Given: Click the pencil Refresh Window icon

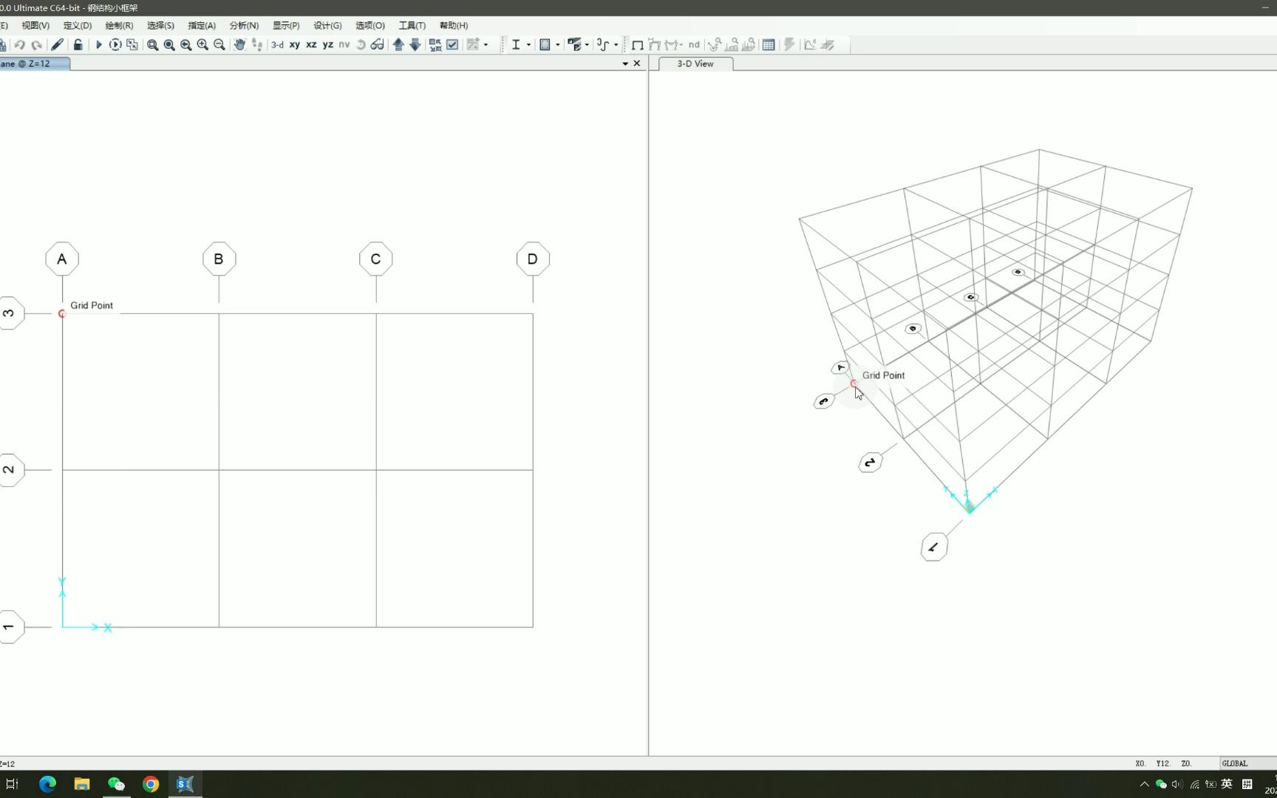Looking at the screenshot, I should click(58, 45).
